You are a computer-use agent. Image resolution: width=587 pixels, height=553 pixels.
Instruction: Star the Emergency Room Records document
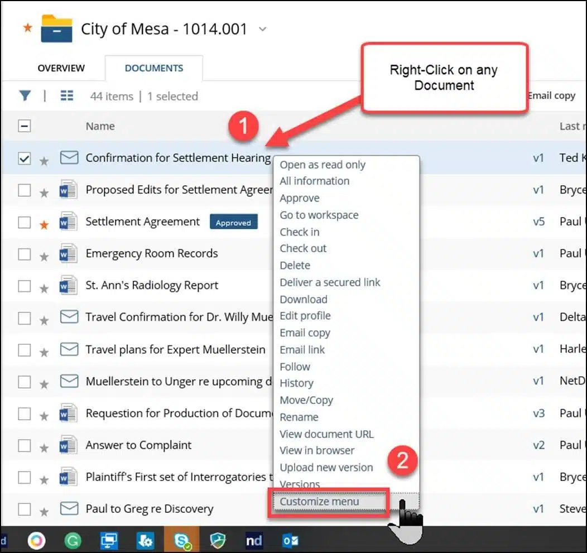(x=44, y=257)
